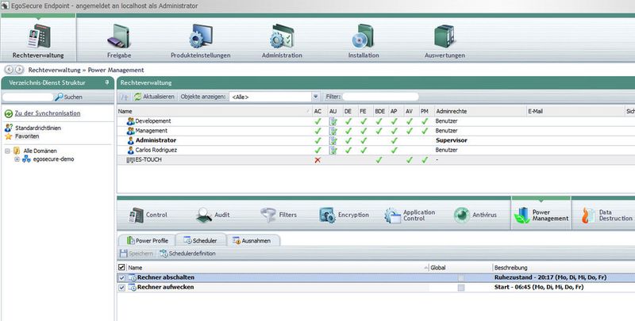Sort by the Global column in scheduler list
This screenshot has height=321, width=635.
coord(460,268)
